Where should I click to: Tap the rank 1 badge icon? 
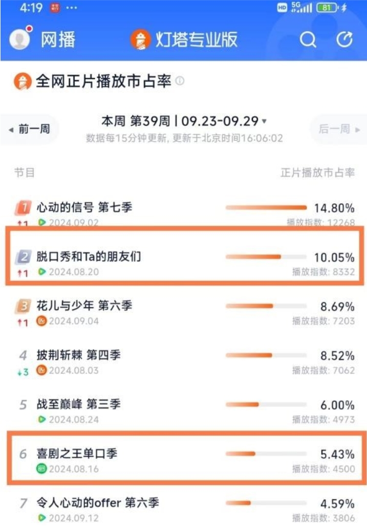23,208
